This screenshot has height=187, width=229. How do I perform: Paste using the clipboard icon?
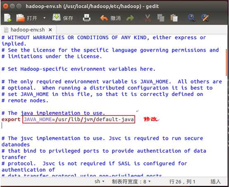point(174,18)
